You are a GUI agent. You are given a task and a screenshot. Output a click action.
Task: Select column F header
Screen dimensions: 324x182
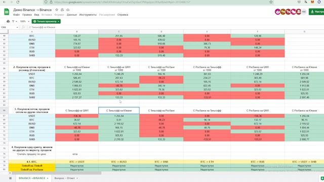(258, 31)
